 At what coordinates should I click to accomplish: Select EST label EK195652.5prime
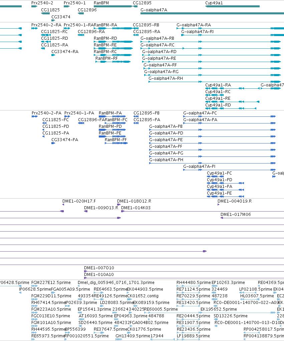point(219,309)
